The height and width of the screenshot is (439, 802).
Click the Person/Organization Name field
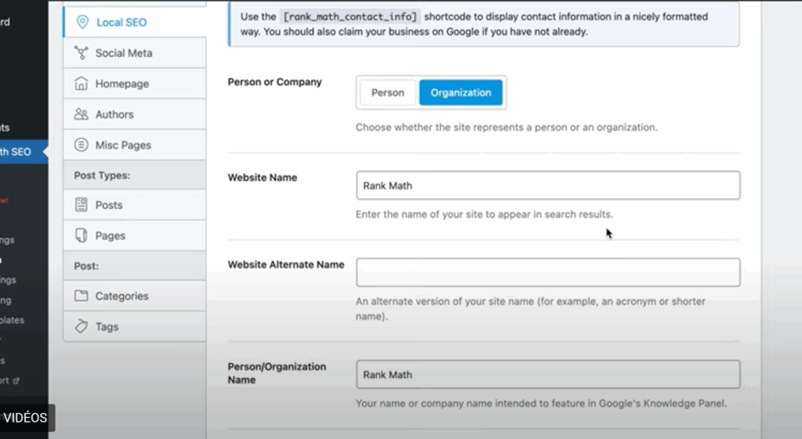coord(547,375)
